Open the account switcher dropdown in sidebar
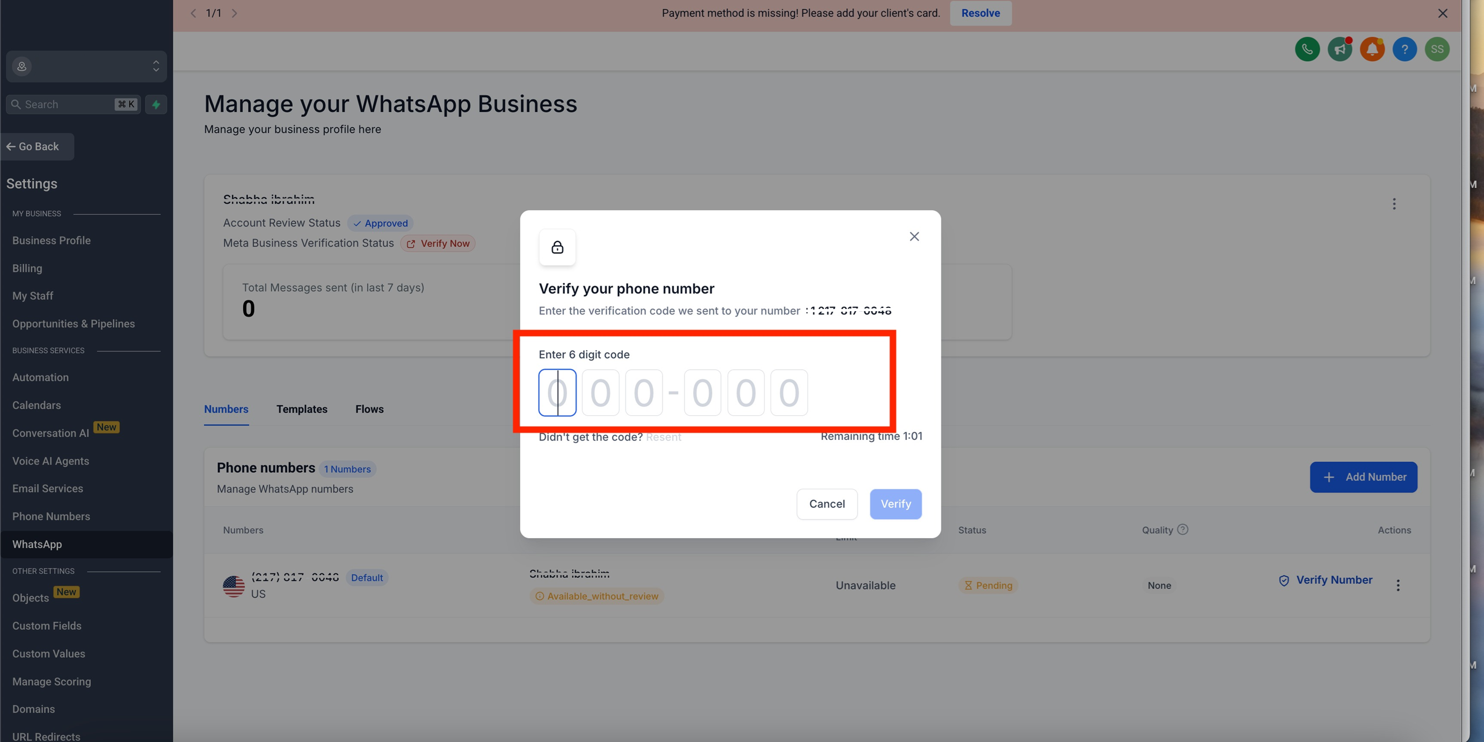This screenshot has height=742, width=1484. click(x=86, y=66)
